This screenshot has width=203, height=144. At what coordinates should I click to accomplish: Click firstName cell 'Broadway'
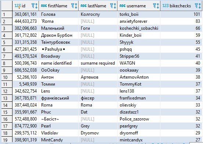58,56
